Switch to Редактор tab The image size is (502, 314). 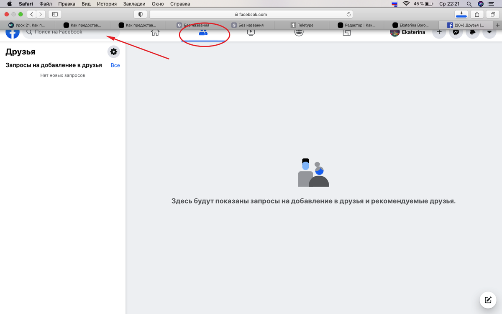pos(357,25)
